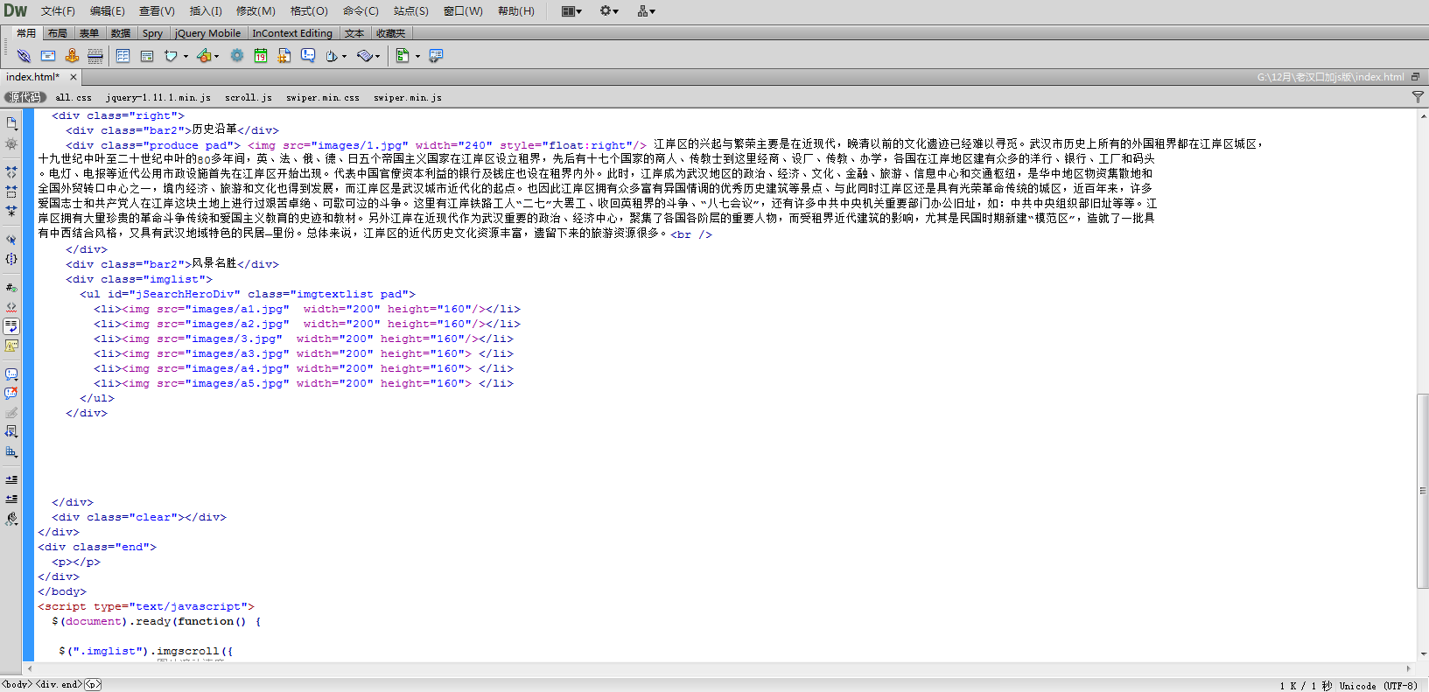Open the 插入(I) menu
Viewport: 1429px width, 692px height.
click(206, 11)
